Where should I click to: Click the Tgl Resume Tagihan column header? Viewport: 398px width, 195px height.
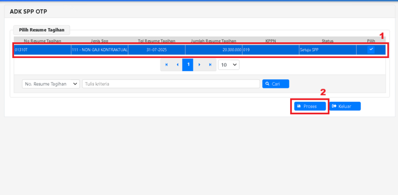click(x=157, y=41)
